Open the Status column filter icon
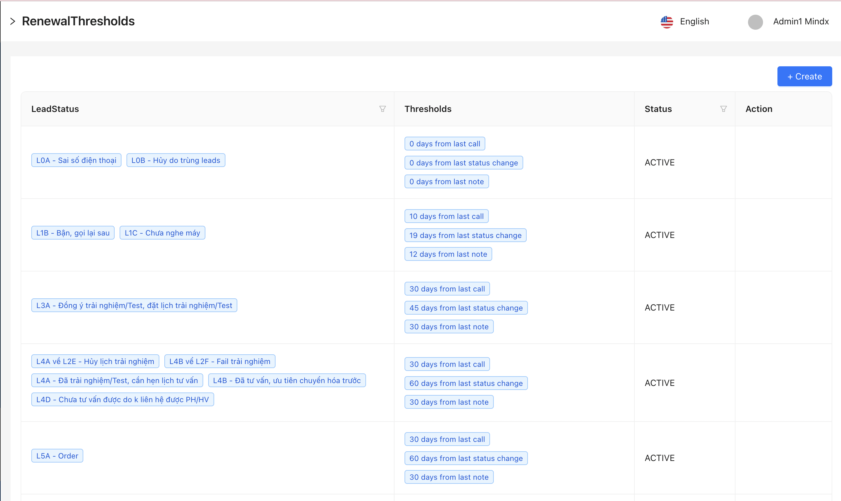This screenshot has height=501, width=841. (x=723, y=109)
